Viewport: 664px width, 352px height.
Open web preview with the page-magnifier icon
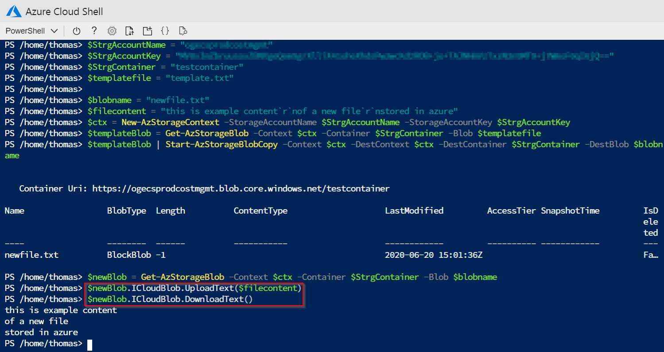coord(183,31)
